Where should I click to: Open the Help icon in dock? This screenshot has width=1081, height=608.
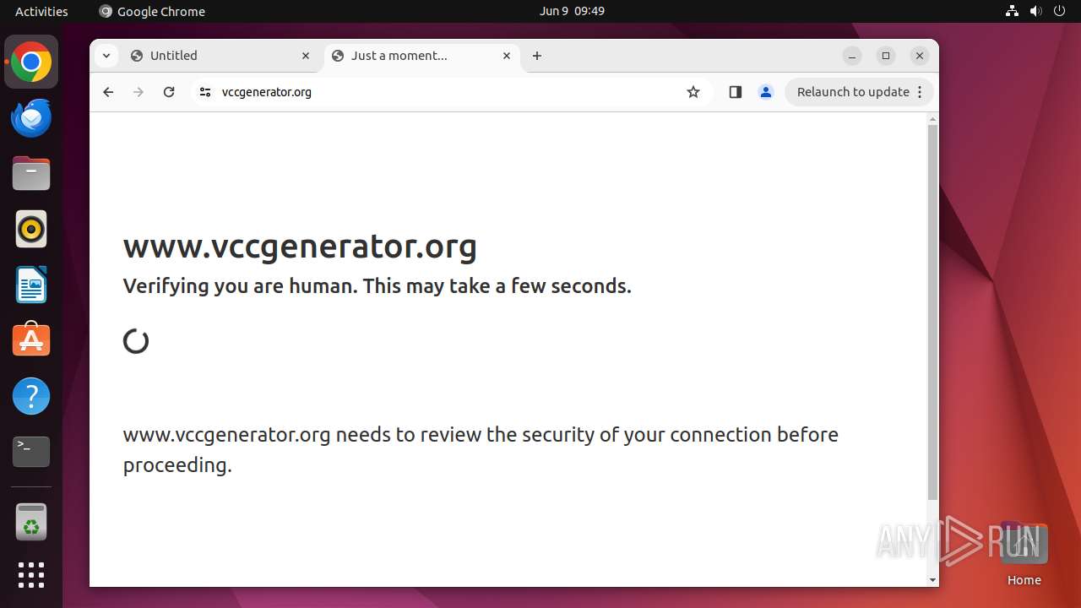click(31, 396)
